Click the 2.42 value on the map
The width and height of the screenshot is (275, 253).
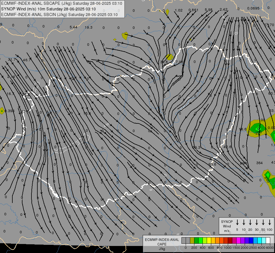tap(223, 10)
